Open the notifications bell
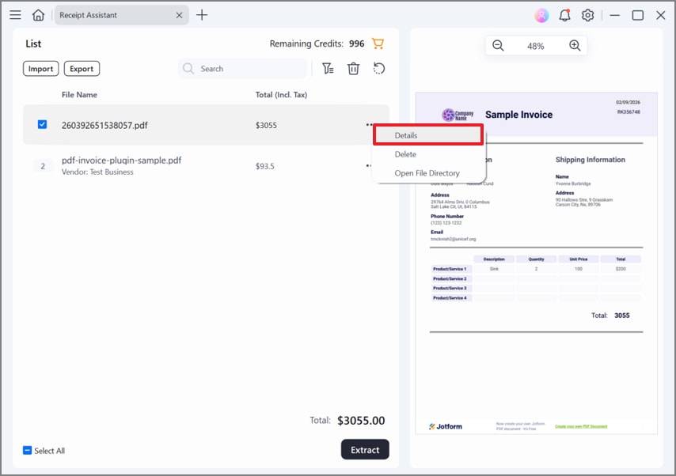The height and width of the screenshot is (476, 676). (564, 15)
